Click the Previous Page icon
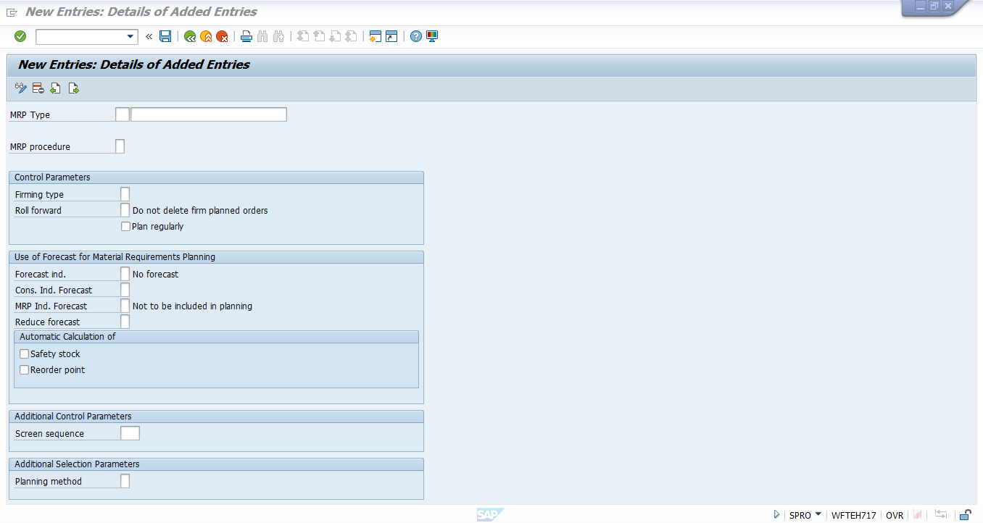Viewport: 983px width, 523px height. click(319, 36)
